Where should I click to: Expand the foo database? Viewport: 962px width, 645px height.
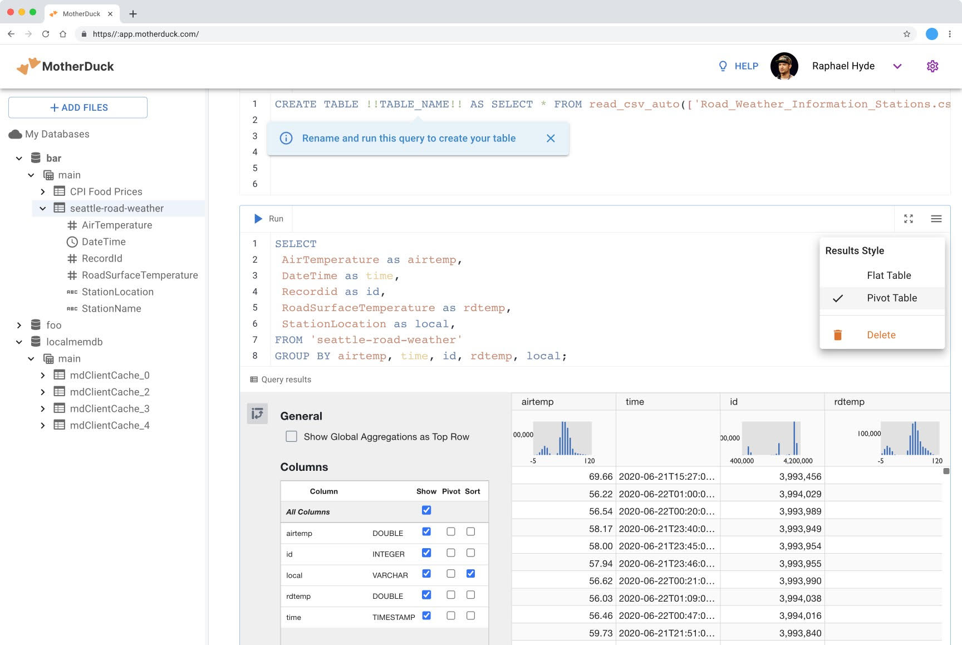click(19, 325)
